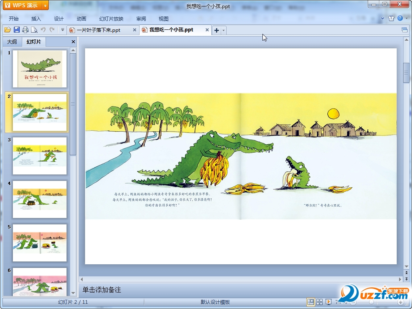Image resolution: width=412 pixels, height=309 pixels.
Task: Open the 审阅 ribbon tab
Action: point(141,19)
